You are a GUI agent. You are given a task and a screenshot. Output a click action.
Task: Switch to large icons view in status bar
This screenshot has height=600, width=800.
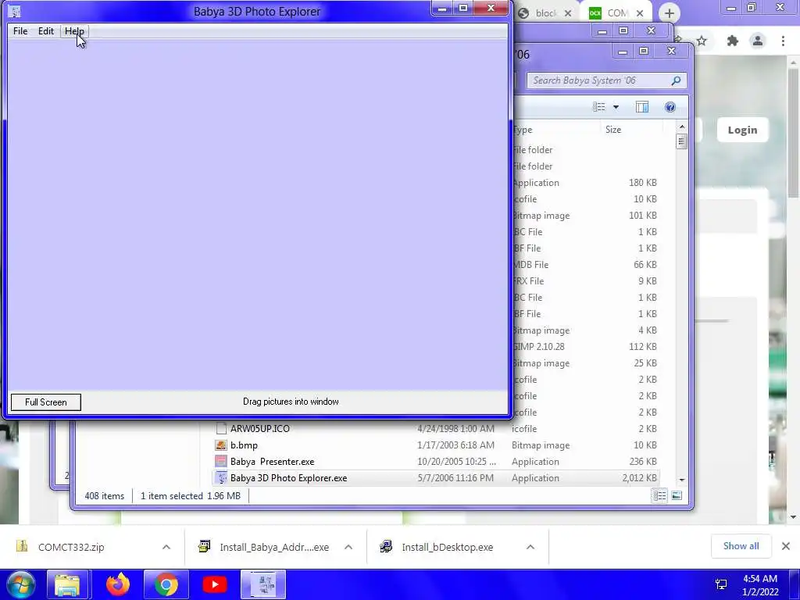coord(677,495)
